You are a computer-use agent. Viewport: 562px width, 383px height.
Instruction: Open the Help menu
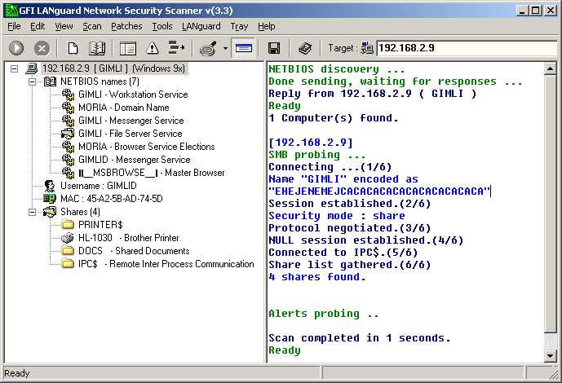point(266,27)
